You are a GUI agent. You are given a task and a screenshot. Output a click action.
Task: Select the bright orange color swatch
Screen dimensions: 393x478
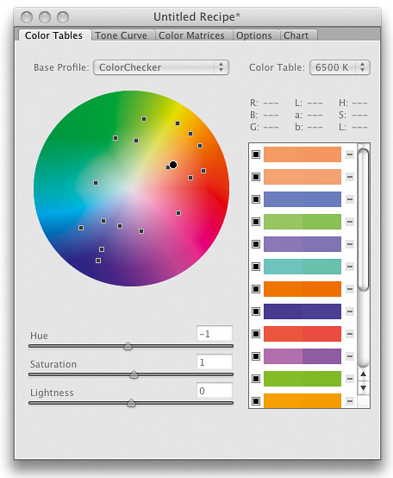coord(303,289)
